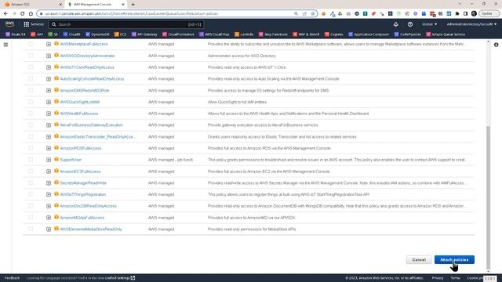This screenshot has width=502, height=282.
Task: Open the S3 bookmark
Action: click(x=53, y=34)
